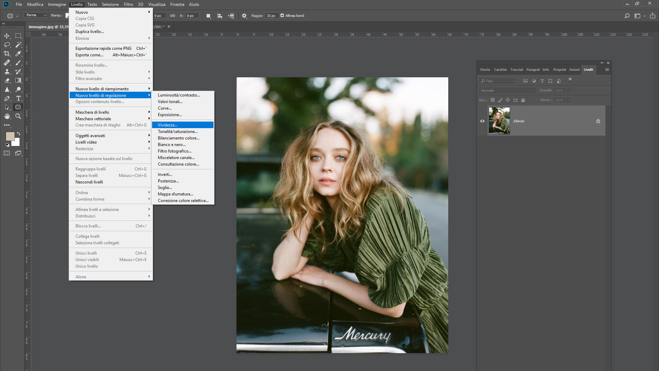The image size is (659, 371).
Task: Toggle the Allinea bordi checkbox
Action: tap(282, 15)
